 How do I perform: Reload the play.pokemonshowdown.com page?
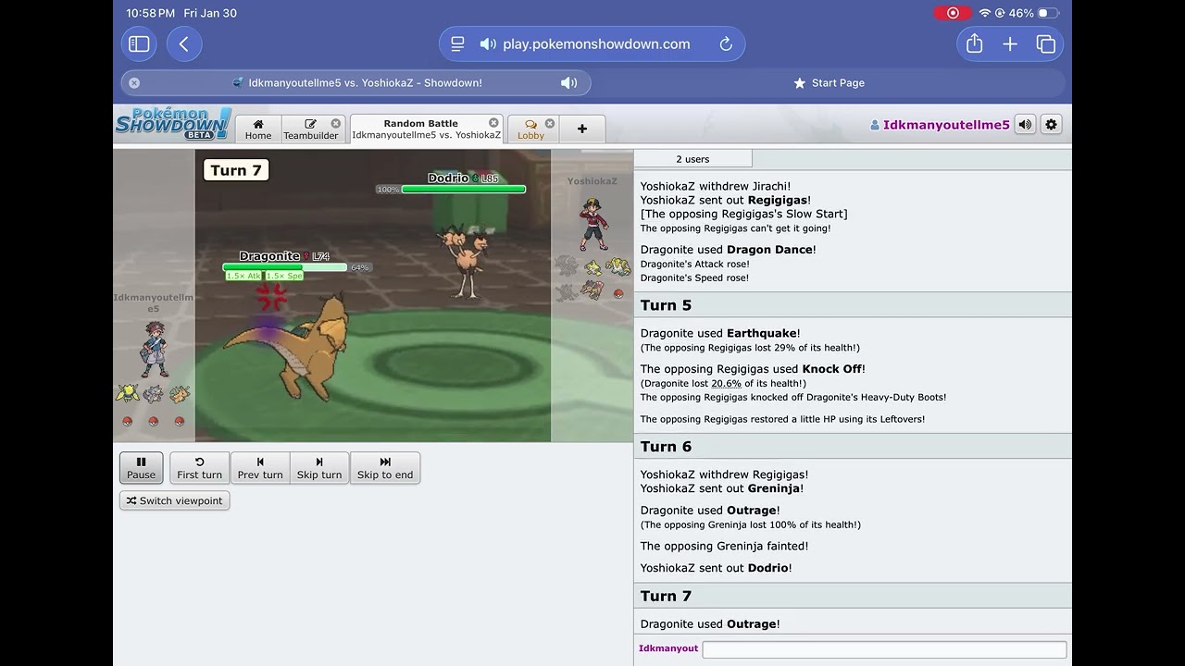(726, 43)
